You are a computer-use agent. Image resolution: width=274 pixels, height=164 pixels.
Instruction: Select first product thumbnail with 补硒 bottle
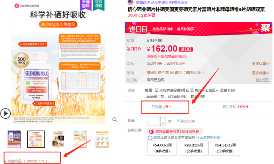[15, 139]
